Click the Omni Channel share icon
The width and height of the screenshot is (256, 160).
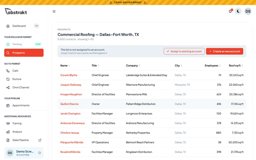(8, 87)
